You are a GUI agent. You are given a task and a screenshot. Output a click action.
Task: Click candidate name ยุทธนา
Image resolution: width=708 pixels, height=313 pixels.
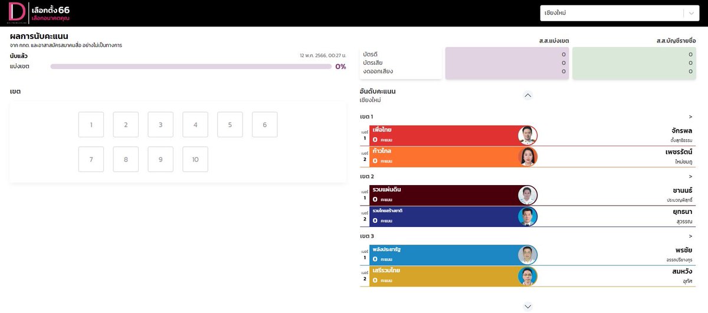click(x=682, y=212)
